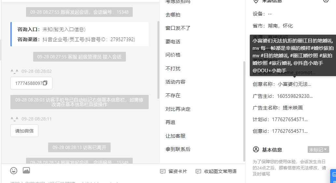The height and width of the screenshot is (183, 336).
Task: Click the quick phrases list scrollbar
Action: coord(244,111)
